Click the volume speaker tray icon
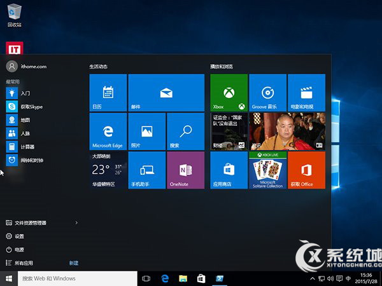This screenshot has height=286, width=382. click(330, 278)
